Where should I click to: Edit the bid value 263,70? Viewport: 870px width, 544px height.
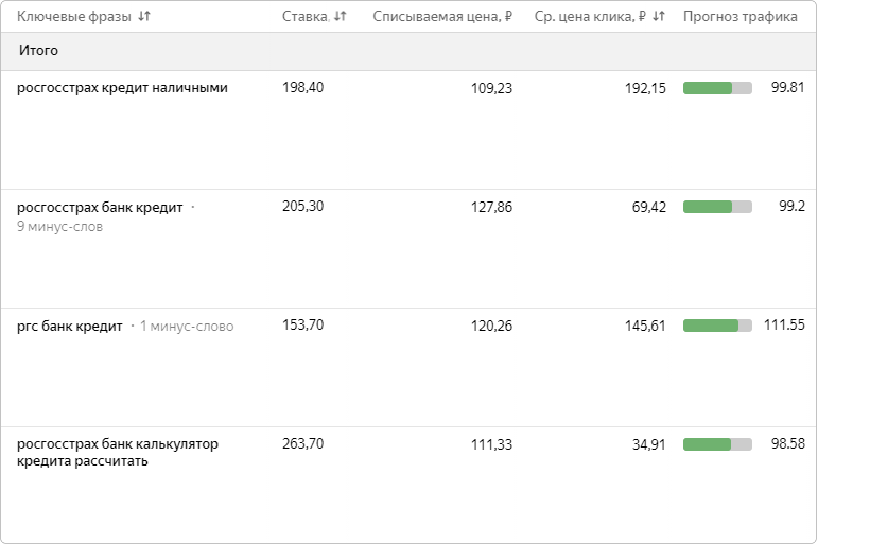click(x=303, y=444)
